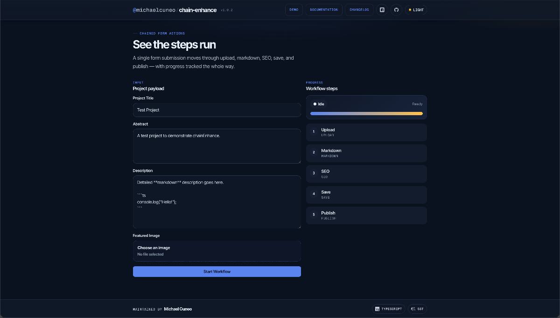
Task: Open the npm package icon link
Action: pyautogui.click(x=382, y=10)
